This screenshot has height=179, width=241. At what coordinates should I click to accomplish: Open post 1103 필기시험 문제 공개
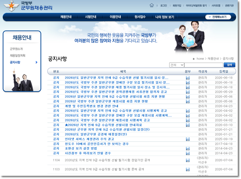104,169
